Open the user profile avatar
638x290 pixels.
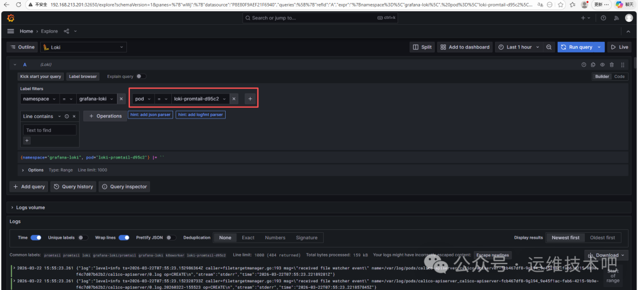point(629,18)
